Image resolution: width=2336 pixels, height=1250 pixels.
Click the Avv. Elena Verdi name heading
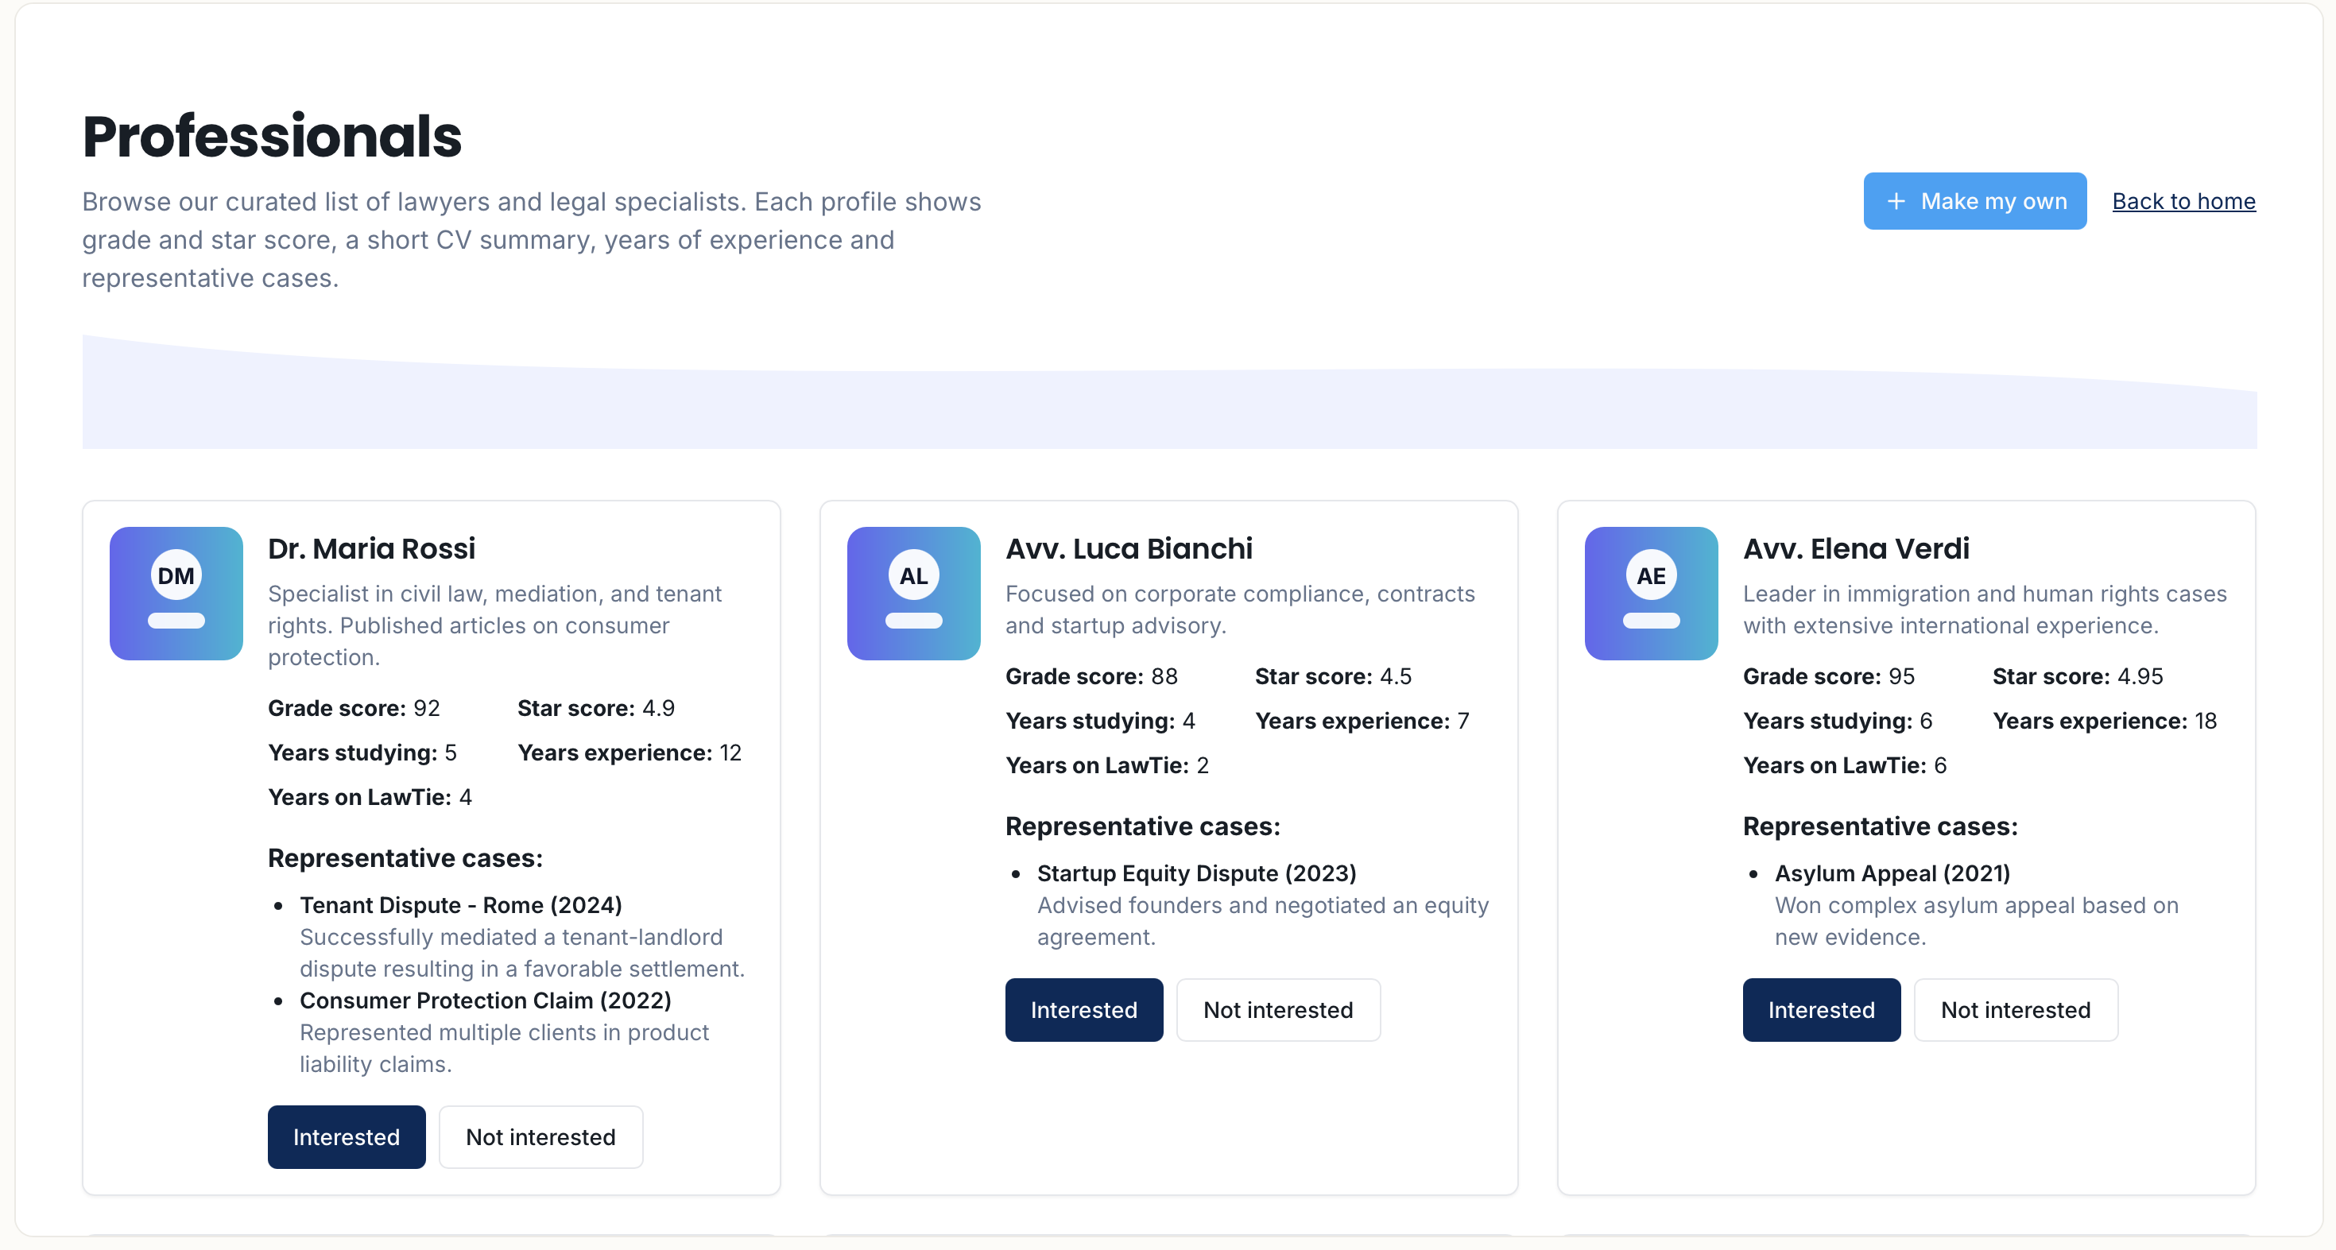click(1855, 548)
